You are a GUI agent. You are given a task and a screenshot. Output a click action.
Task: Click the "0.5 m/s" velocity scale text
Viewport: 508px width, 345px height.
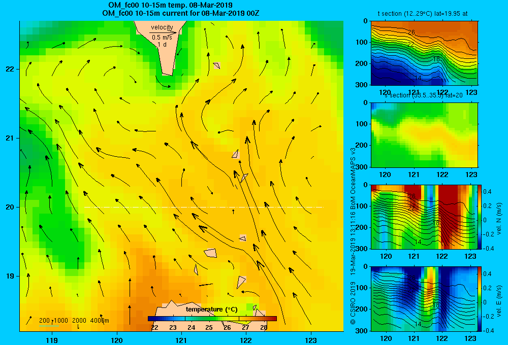click(162, 38)
